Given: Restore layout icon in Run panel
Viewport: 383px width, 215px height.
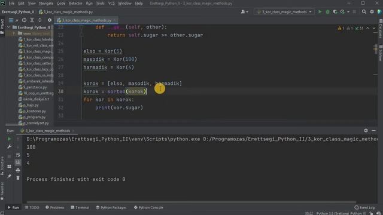Looking at the screenshot, I should pos(10,167).
